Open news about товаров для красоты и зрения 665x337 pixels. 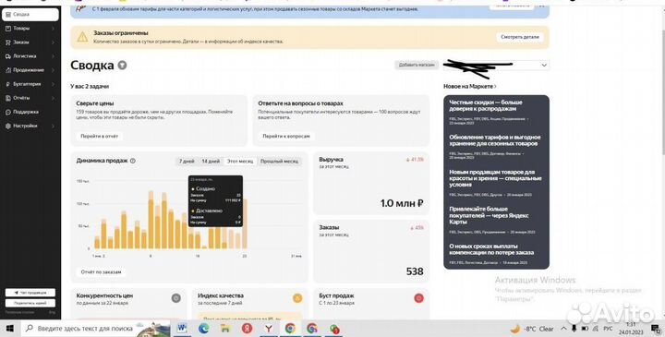click(x=495, y=178)
